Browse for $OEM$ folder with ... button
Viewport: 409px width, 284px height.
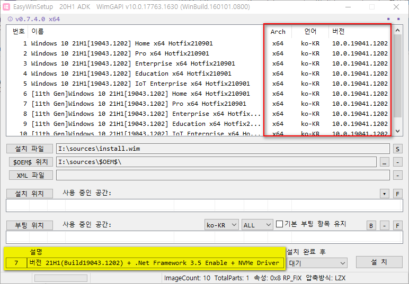384,162
